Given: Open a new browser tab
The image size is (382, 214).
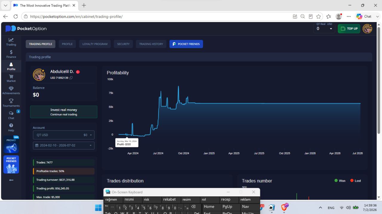Looking at the screenshot, I should (x=84, y=5).
